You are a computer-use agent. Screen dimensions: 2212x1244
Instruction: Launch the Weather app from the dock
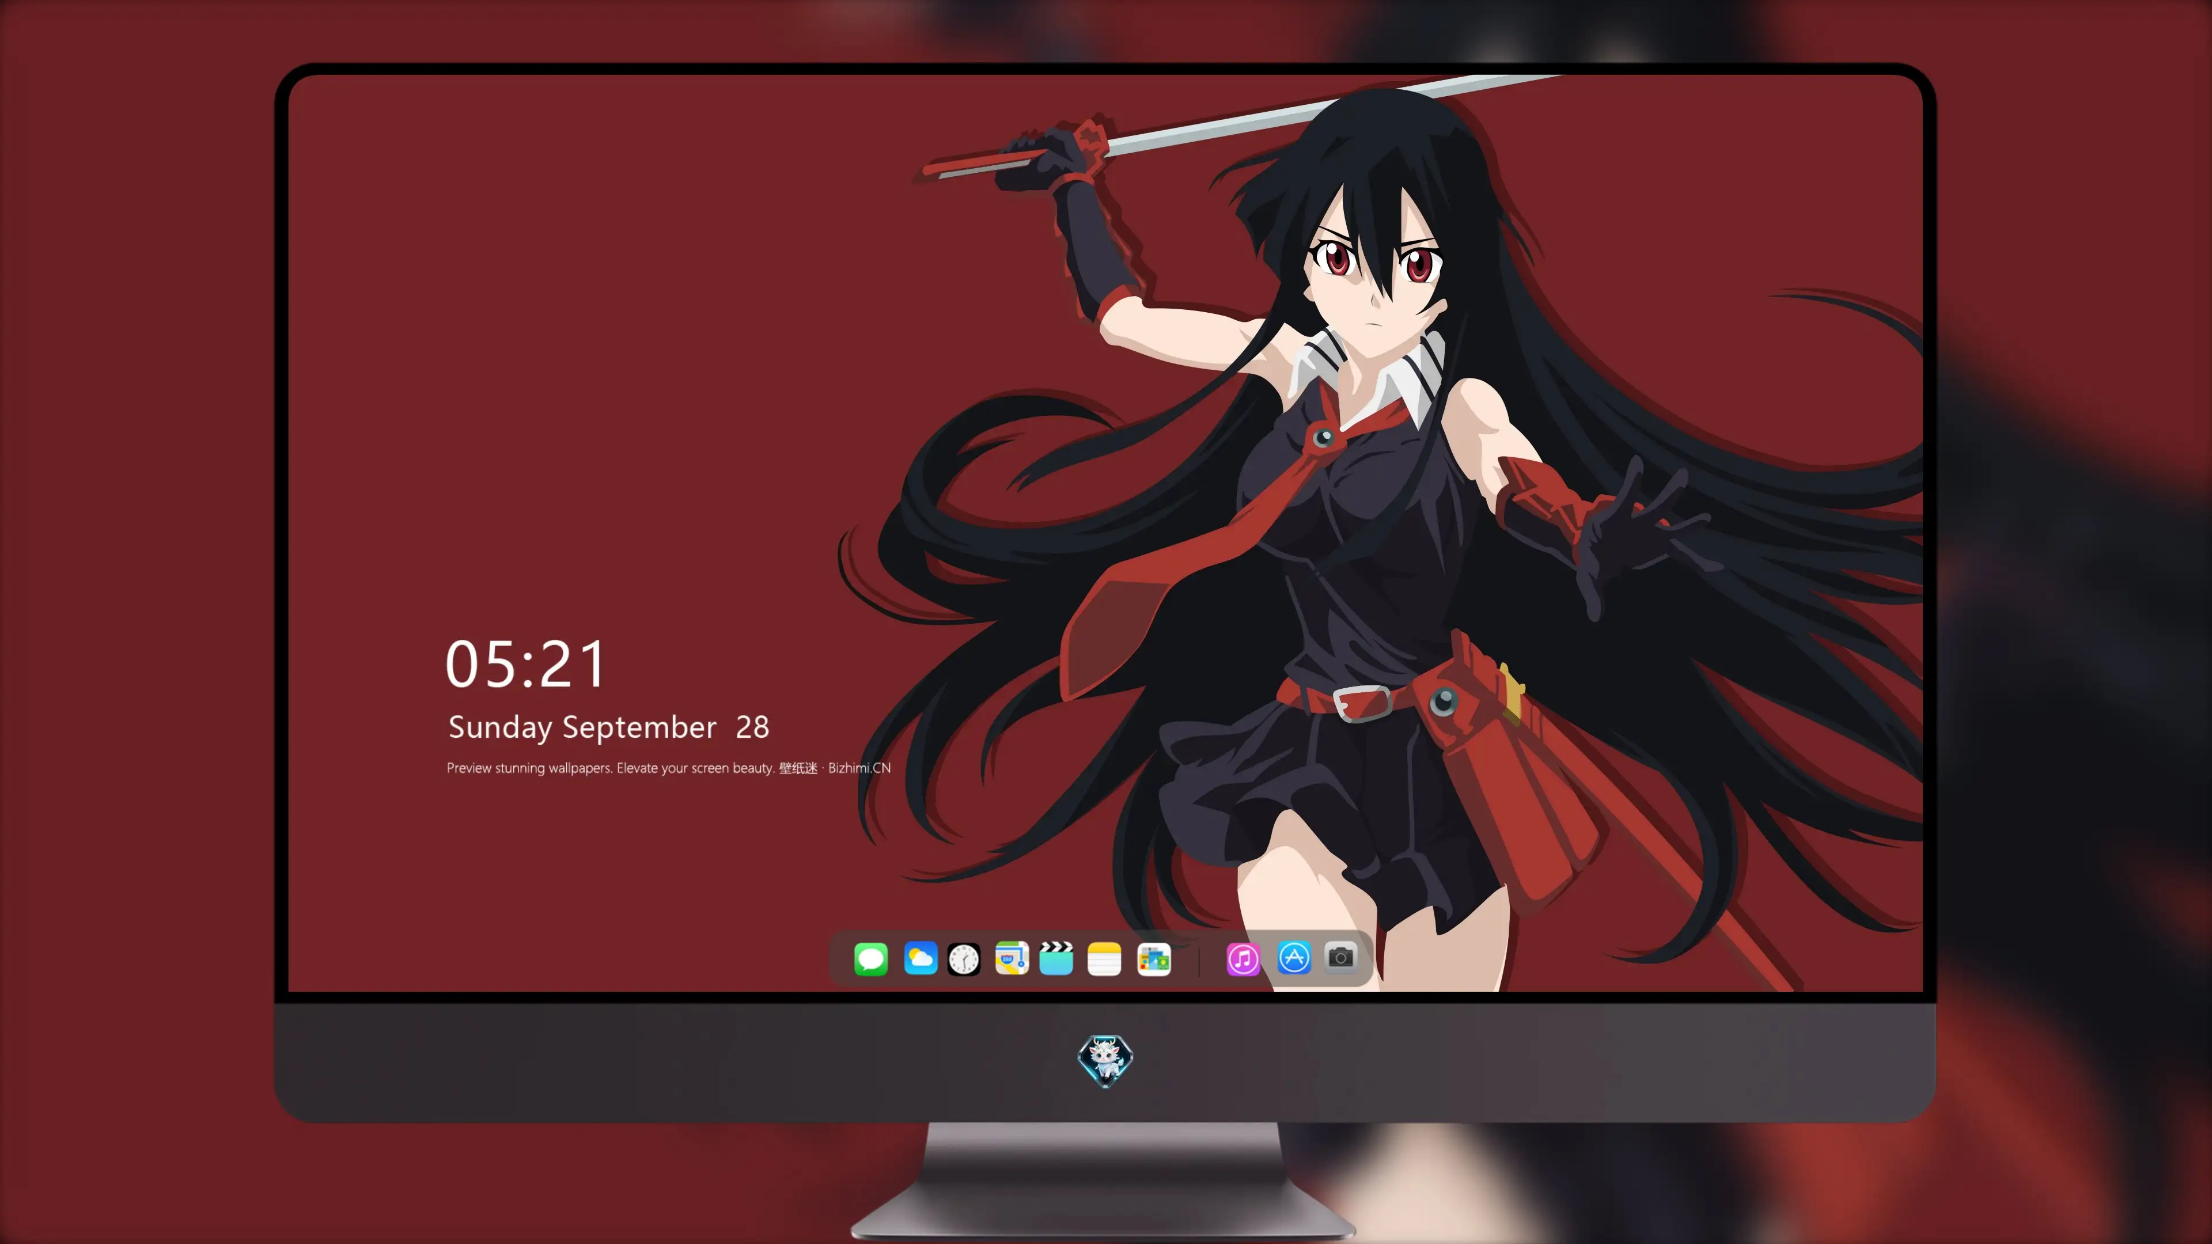pyautogui.click(x=921, y=958)
